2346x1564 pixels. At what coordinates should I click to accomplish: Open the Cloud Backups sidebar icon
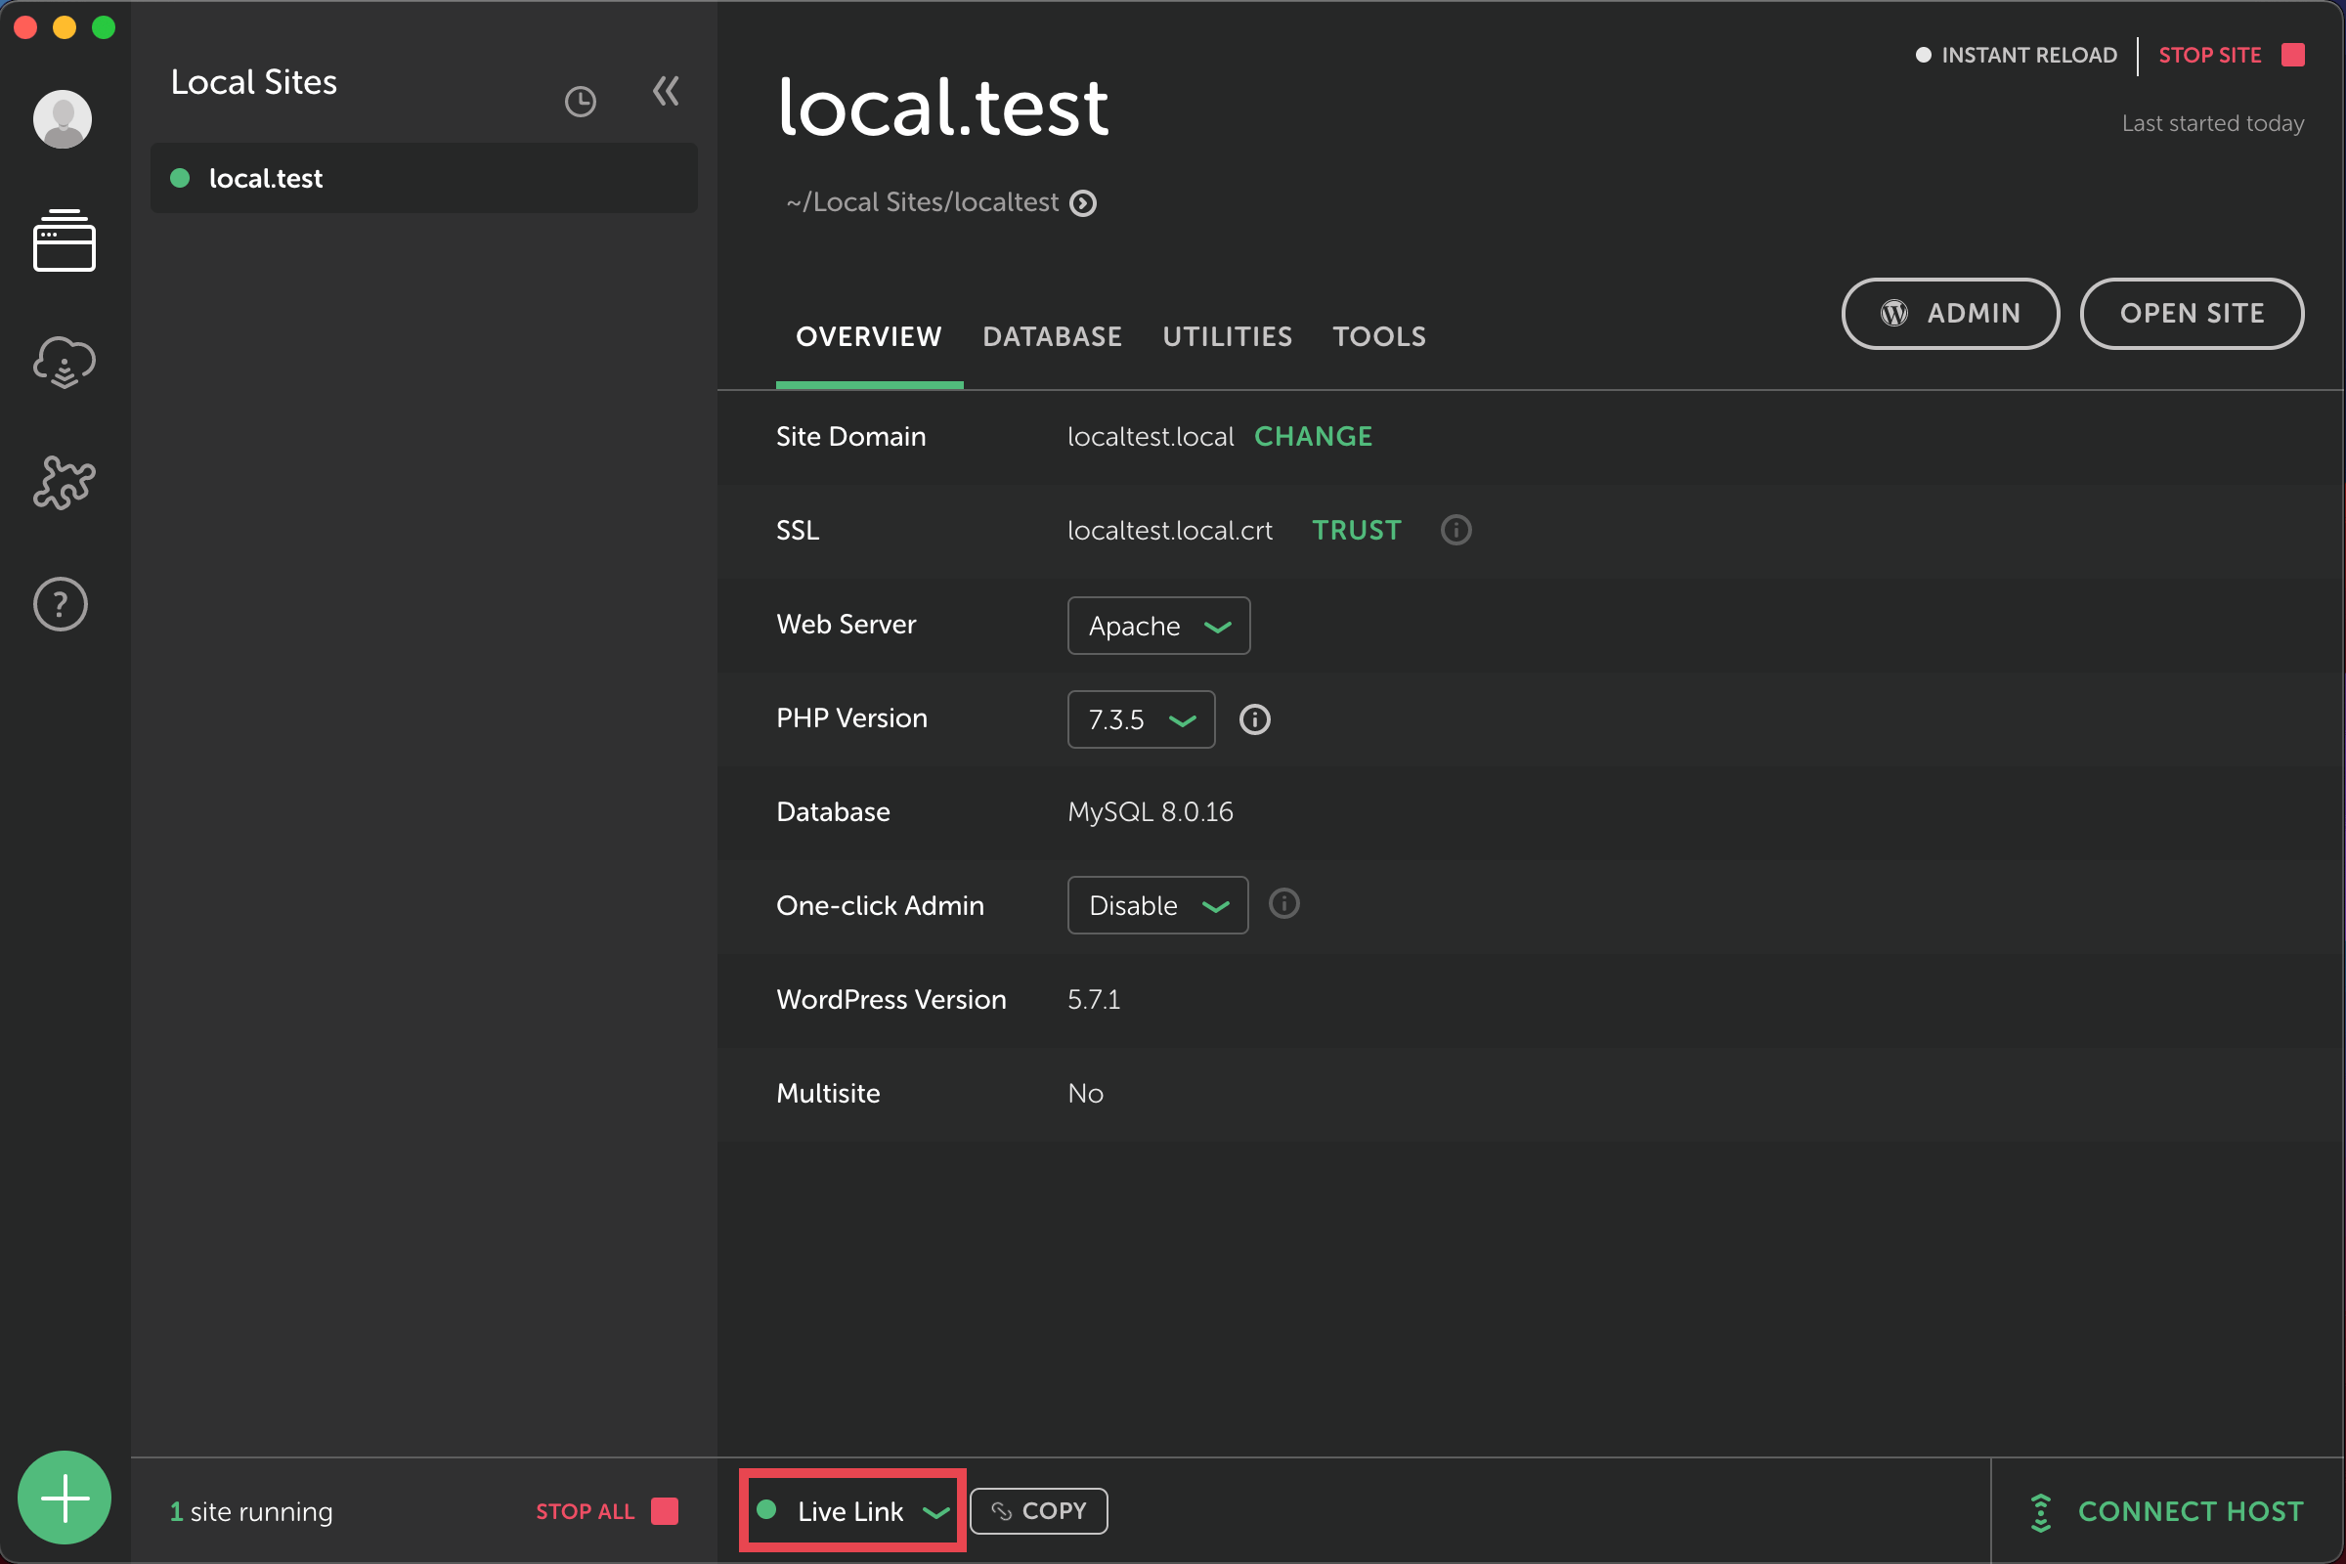64,362
